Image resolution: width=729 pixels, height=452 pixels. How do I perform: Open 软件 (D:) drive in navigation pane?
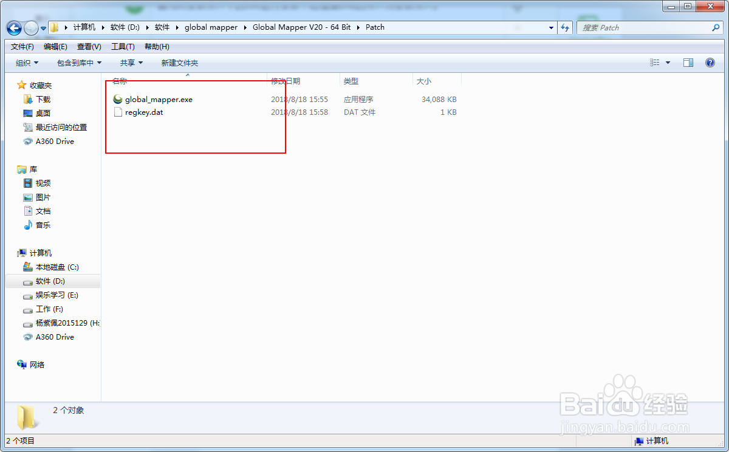point(50,281)
